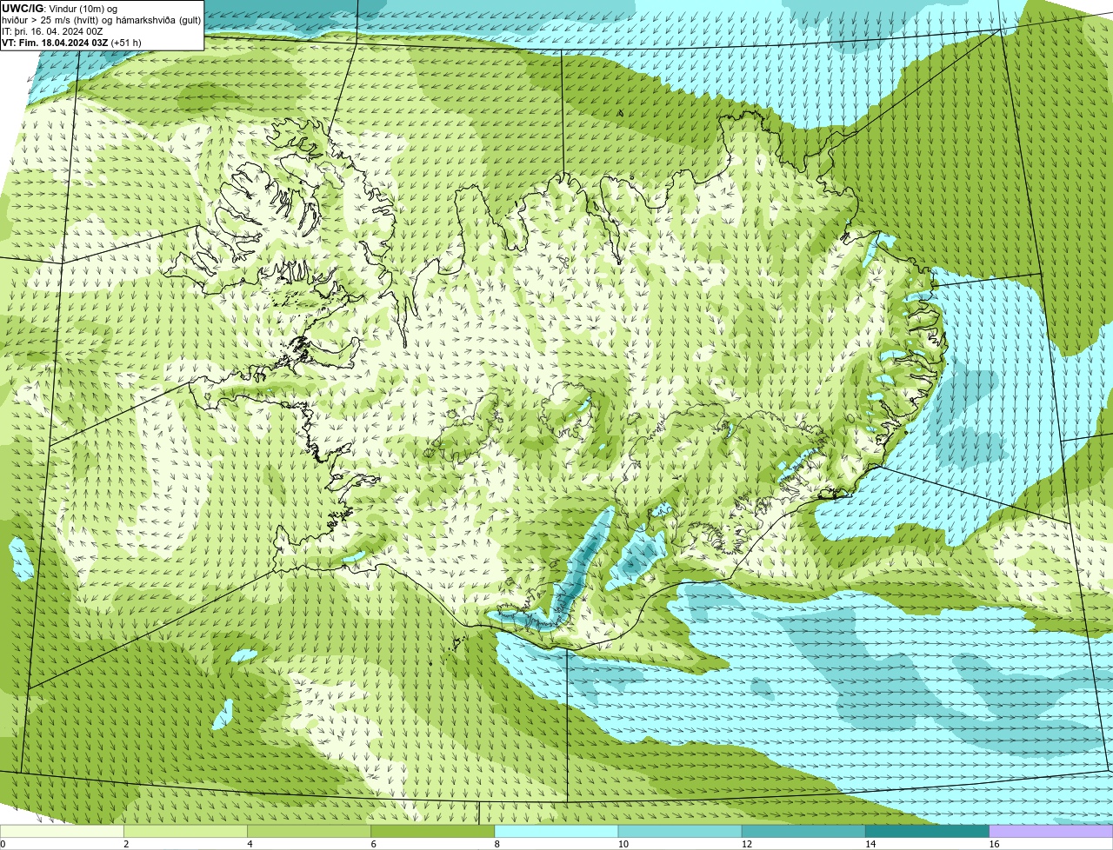Click the "14" tick label on the color scale
This screenshot has width=1113, height=850.
870,844
